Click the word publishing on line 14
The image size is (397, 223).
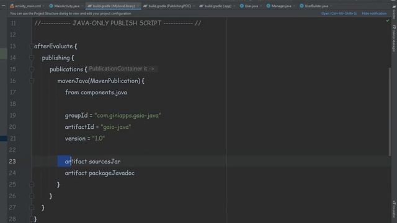tap(56, 58)
